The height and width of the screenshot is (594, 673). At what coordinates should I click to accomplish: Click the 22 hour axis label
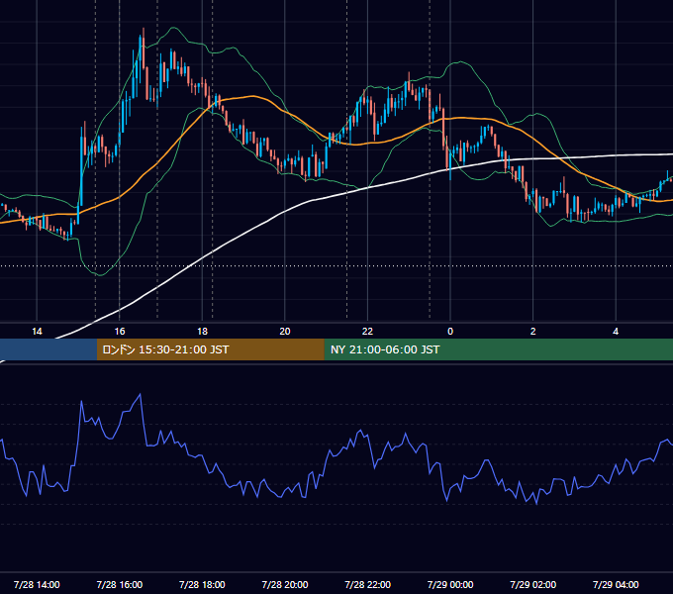(x=367, y=332)
